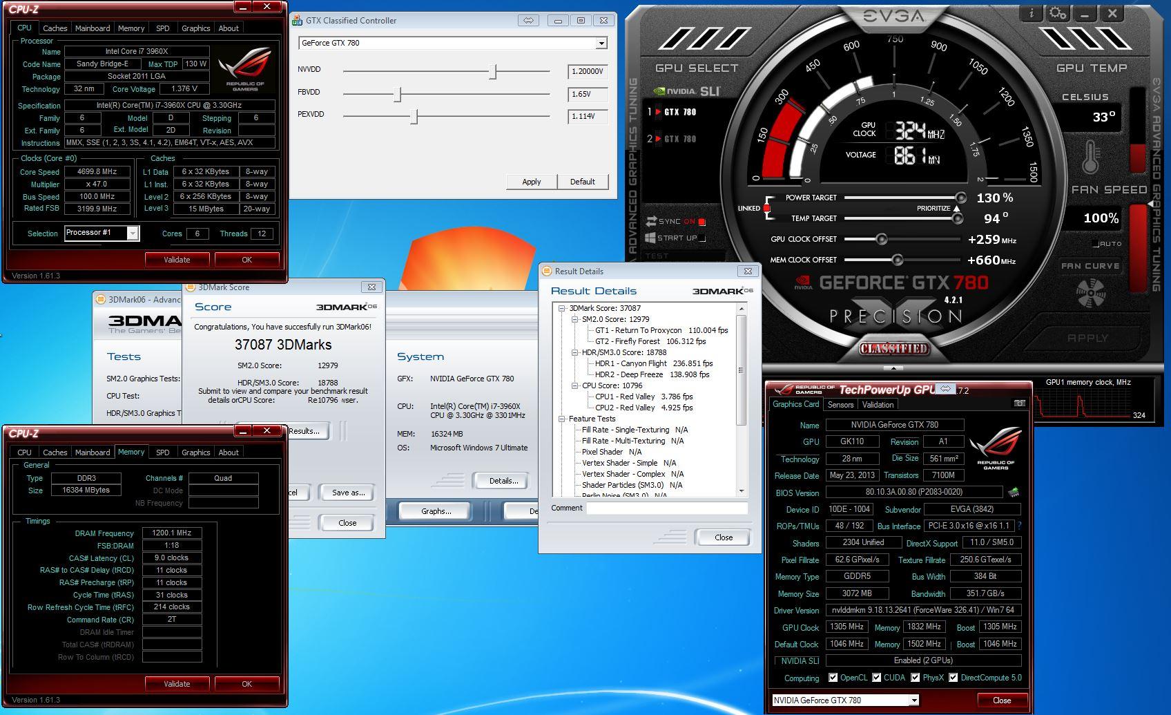This screenshot has height=715, width=1171.
Task: Click the Result Details scrollbar down arrow
Action: (x=742, y=491)
